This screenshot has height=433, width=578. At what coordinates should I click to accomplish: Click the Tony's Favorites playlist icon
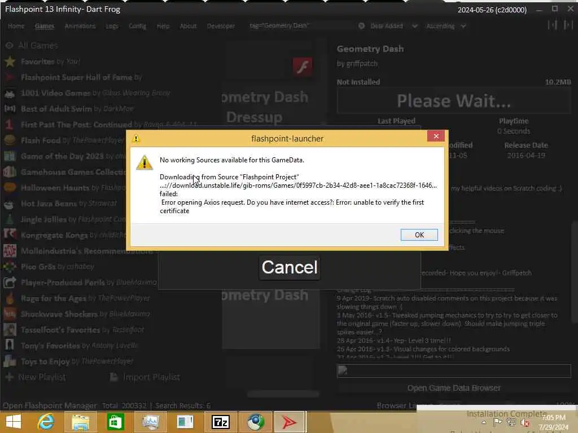tap(10, 346)
